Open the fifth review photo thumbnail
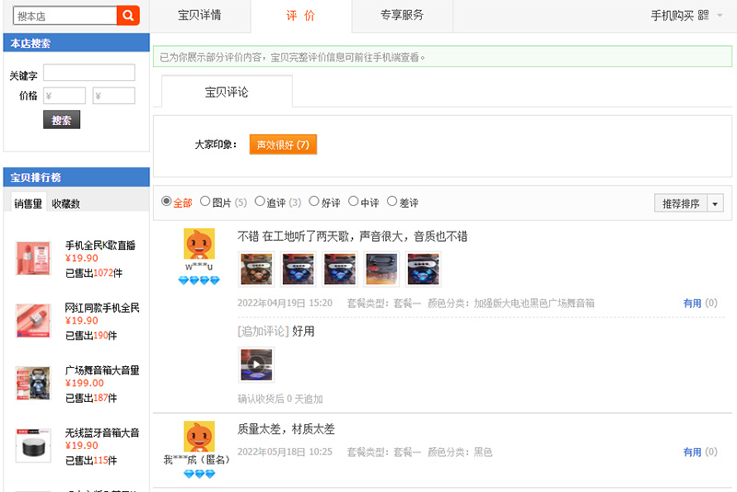737x492 pixels. 423,269
